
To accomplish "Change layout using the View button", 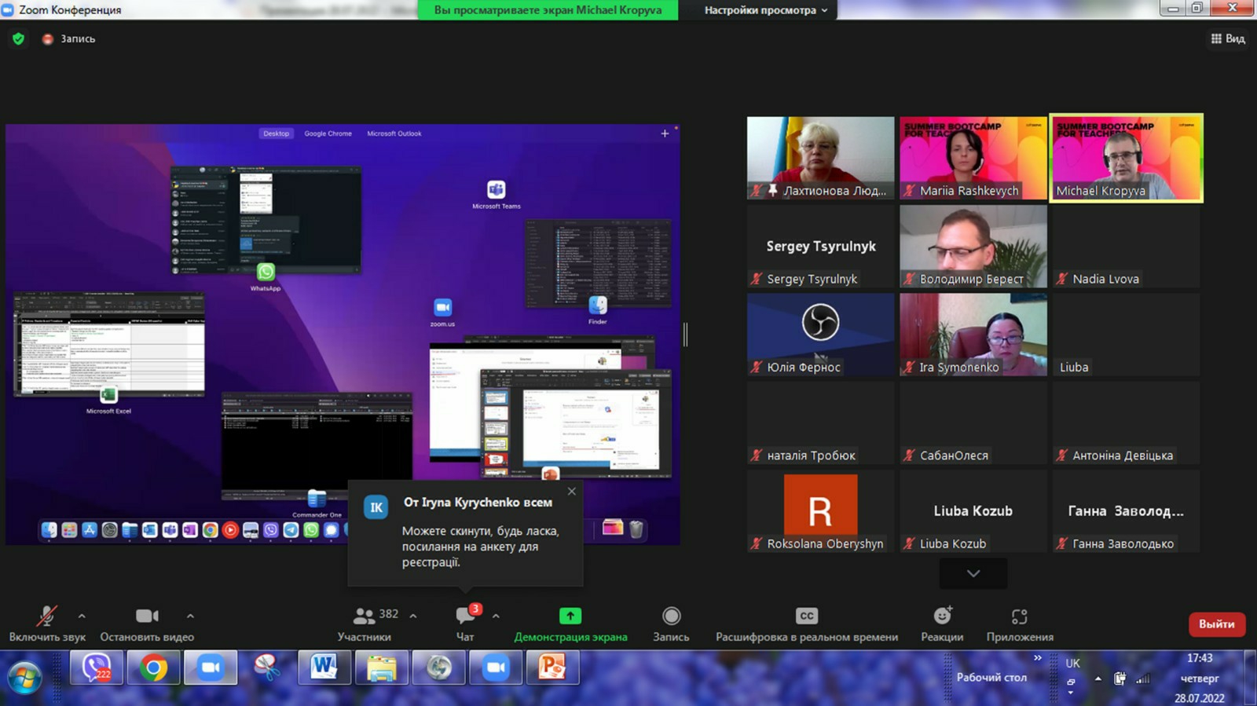I will click(1228, 38).
